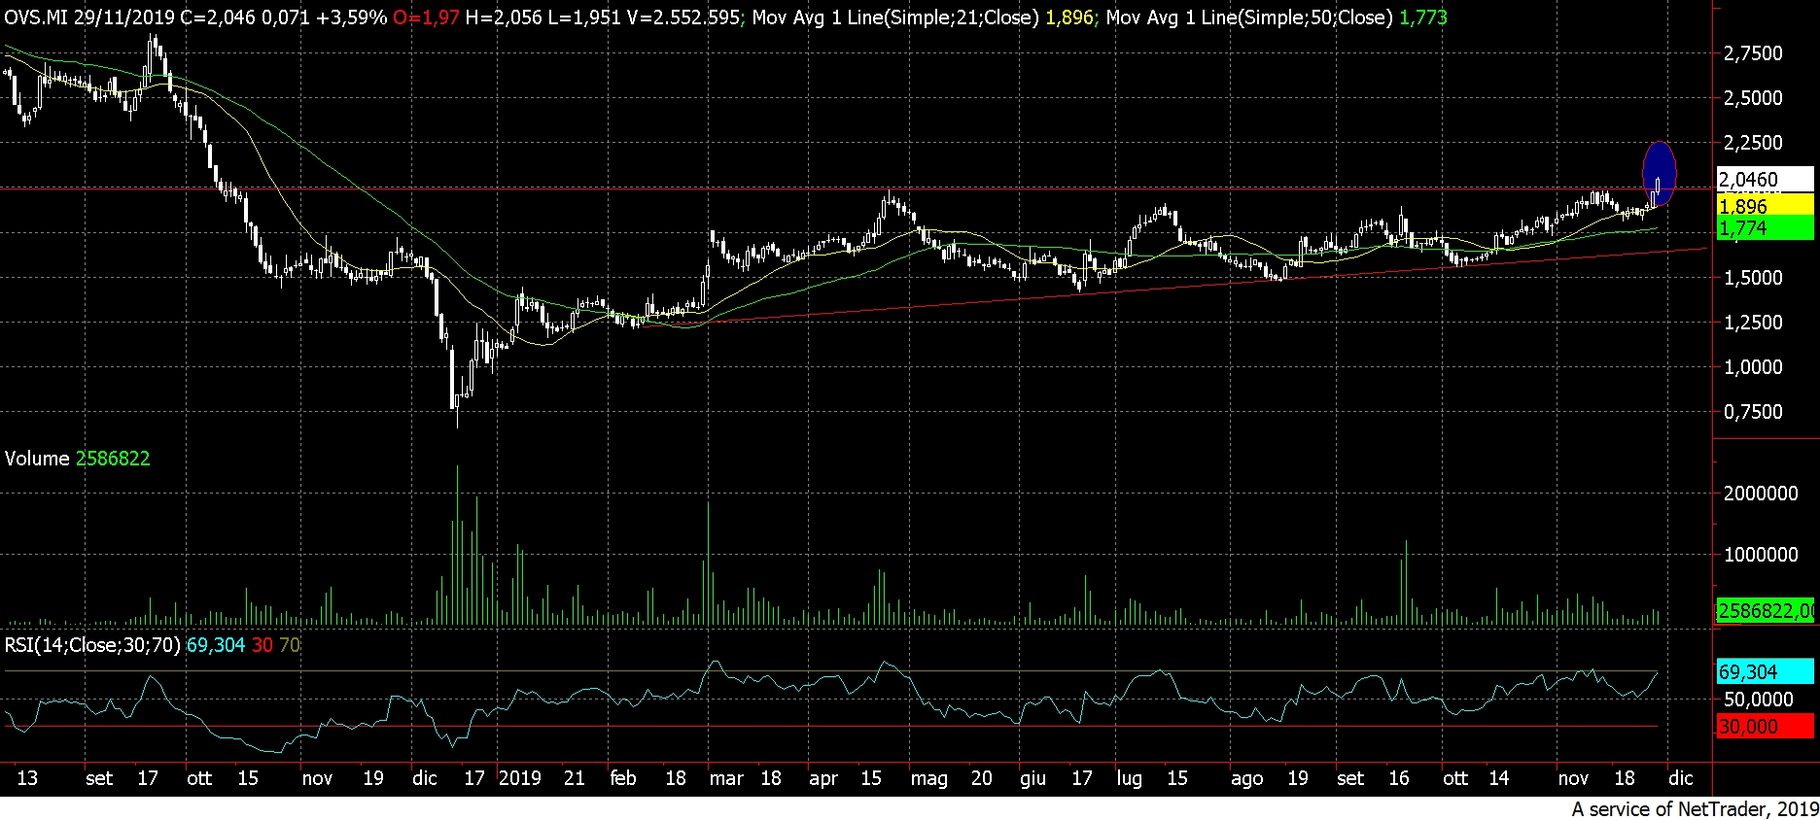Click the 'lug' month label on time axis
Image resolution: width=1820 pixels, height=820 pixels.
[x=1129, y=779]
